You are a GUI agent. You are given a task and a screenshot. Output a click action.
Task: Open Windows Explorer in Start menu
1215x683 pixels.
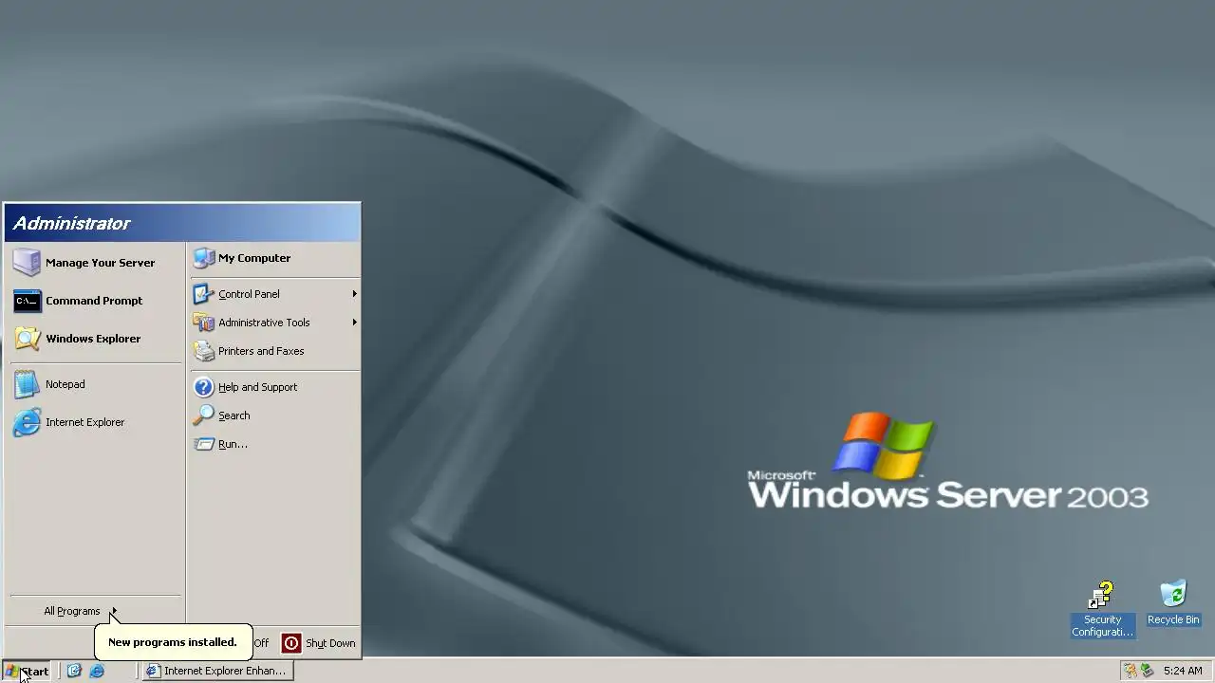95,339
